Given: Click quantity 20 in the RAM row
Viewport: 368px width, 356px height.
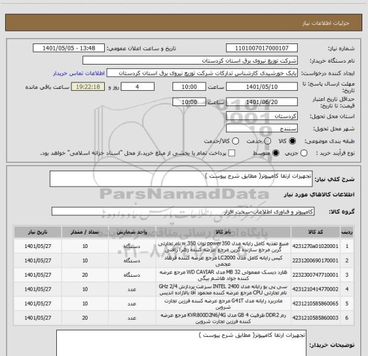Looking at the screenshot, I should coord(85,318).
